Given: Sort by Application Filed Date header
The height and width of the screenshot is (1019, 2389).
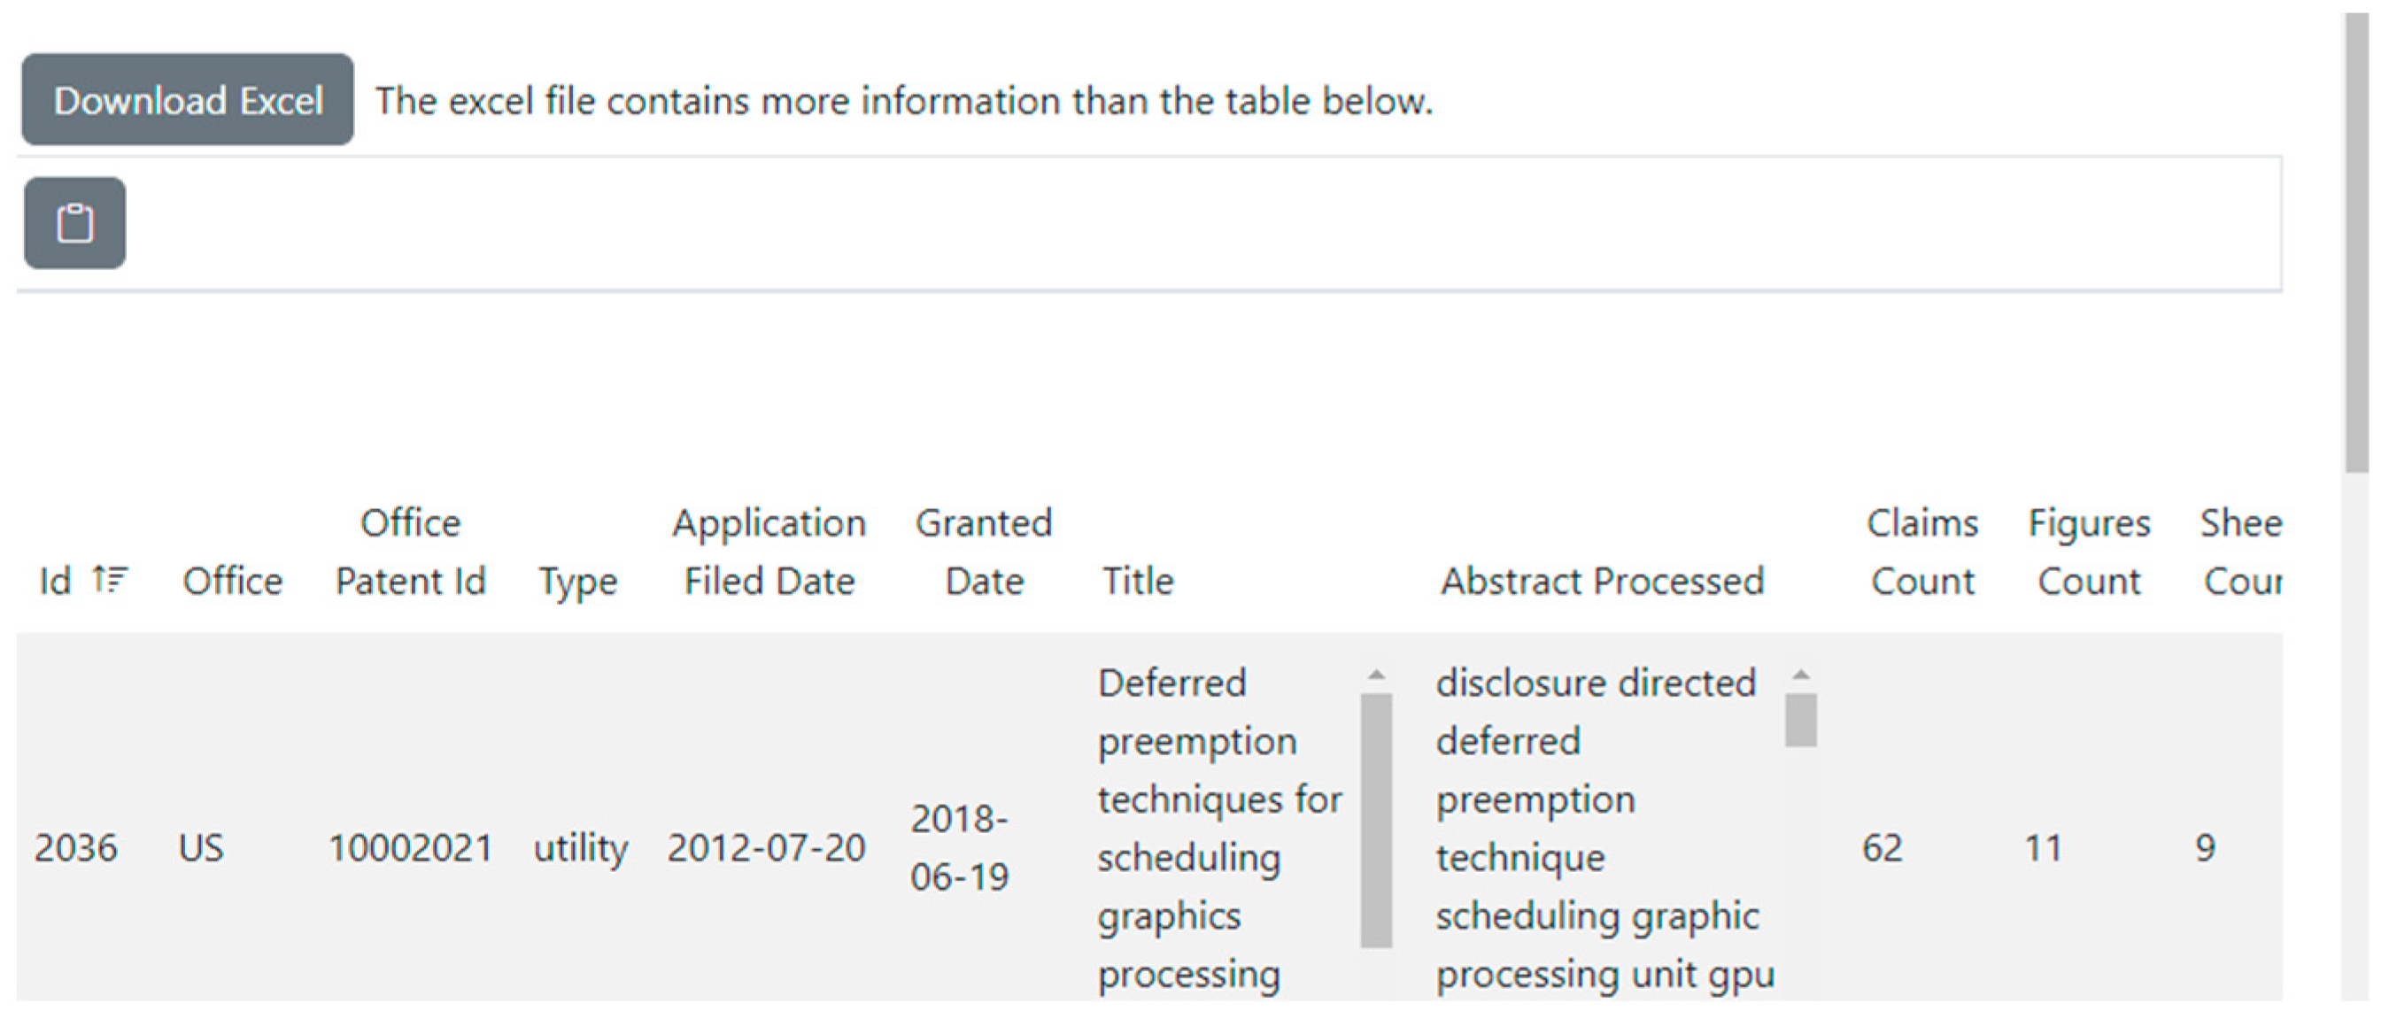Looking at the screenshot, I should pyautogui.click(x=768, y=551).
